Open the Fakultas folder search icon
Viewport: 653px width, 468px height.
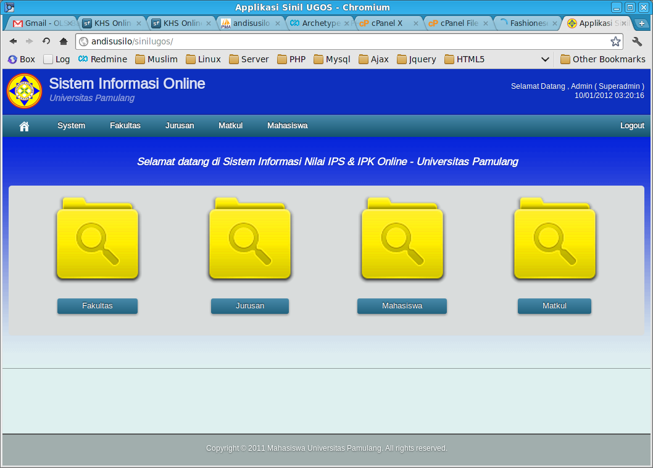[x=97, y=239]
